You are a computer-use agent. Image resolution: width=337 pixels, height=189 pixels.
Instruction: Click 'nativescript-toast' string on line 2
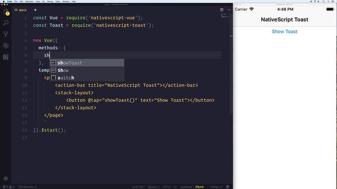pyautogui.click(x=121, y=25)
